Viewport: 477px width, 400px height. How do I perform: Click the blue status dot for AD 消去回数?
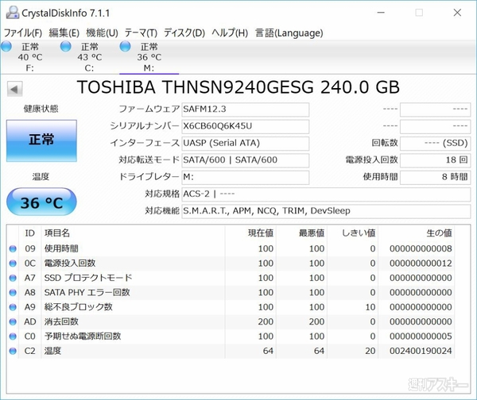coord(13,321)
